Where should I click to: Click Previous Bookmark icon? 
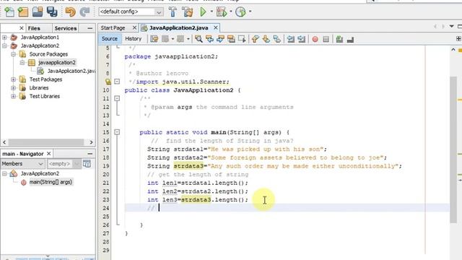[255, 39]
